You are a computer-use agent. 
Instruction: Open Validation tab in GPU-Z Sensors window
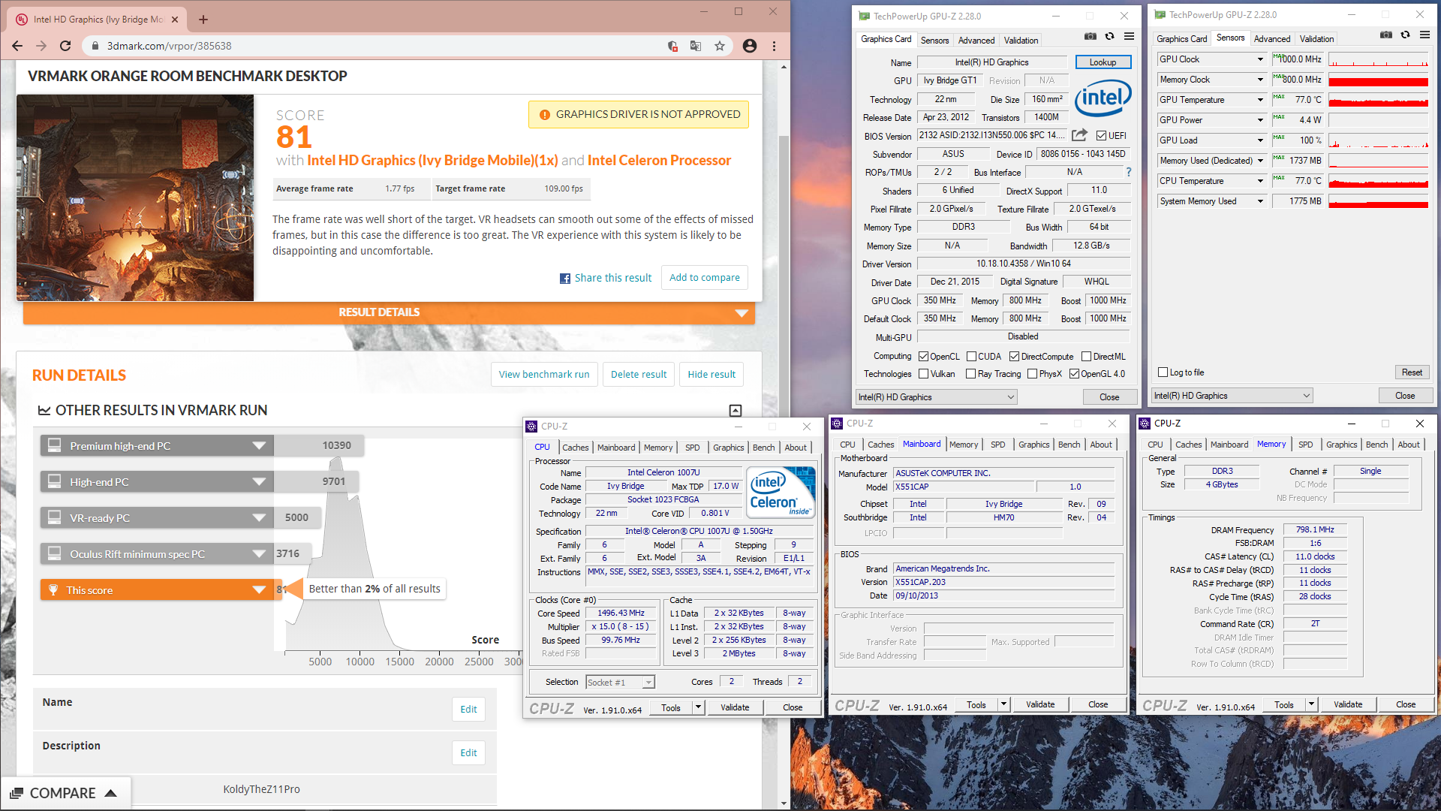(1316, 39)
